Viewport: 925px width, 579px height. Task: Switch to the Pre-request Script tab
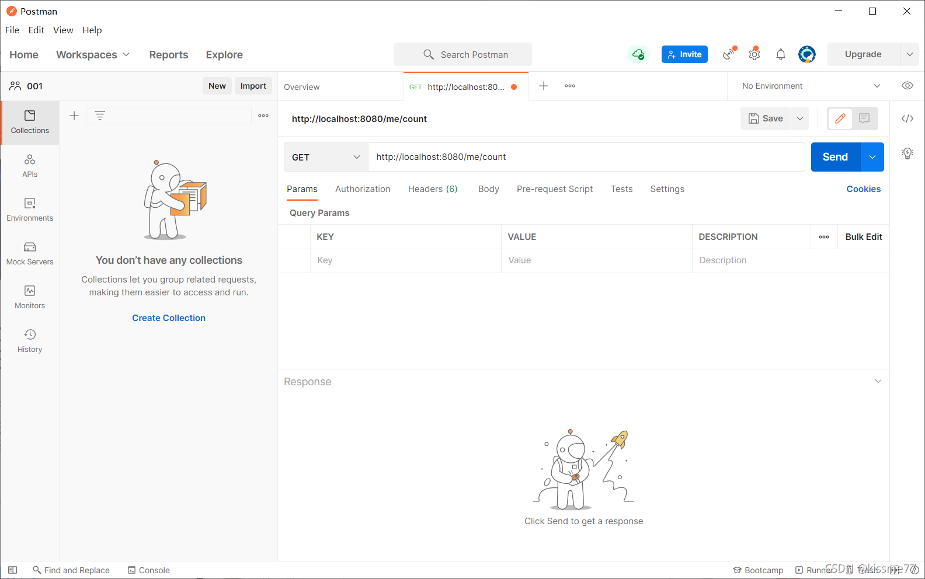(555, 189)
